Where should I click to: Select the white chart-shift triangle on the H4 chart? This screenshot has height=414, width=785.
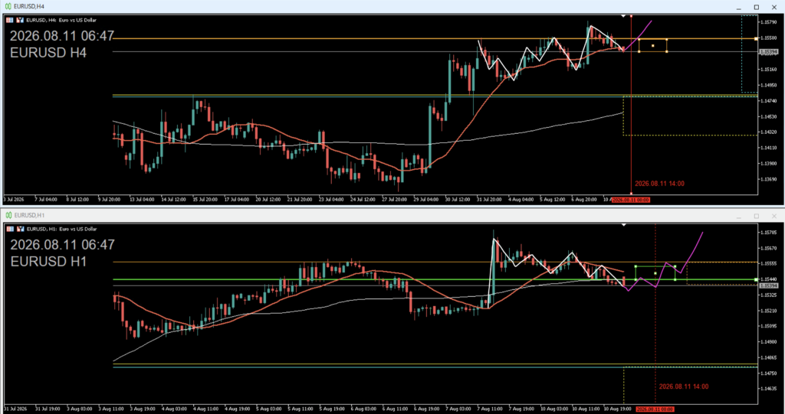click(623, 16)
